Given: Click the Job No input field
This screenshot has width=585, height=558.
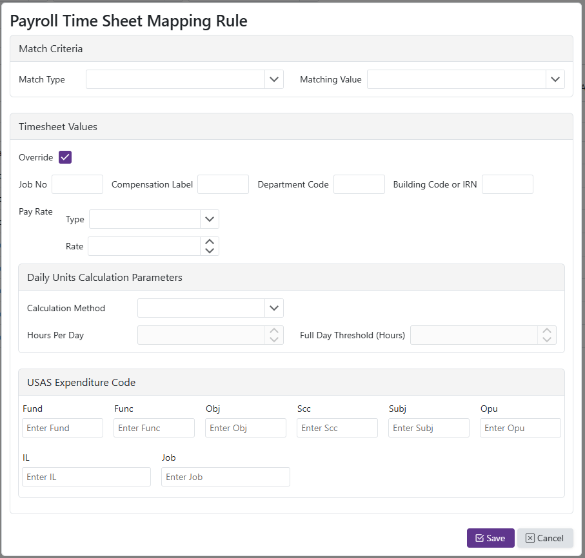Looking at the screenshot, I should tap(77, 184).
